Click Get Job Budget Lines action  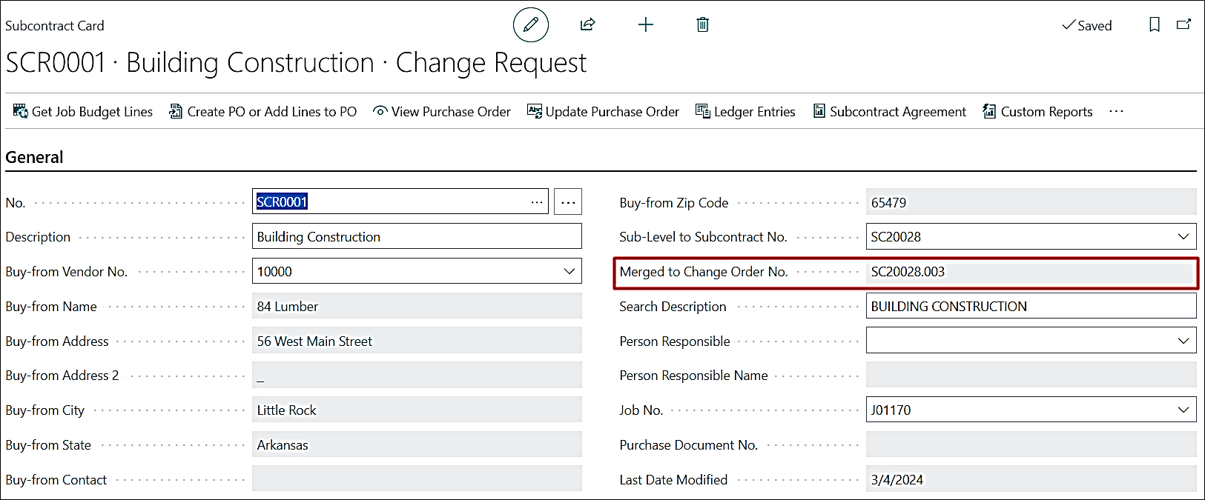click(83, 112)
